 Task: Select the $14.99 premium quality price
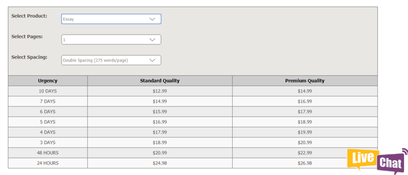305,91
